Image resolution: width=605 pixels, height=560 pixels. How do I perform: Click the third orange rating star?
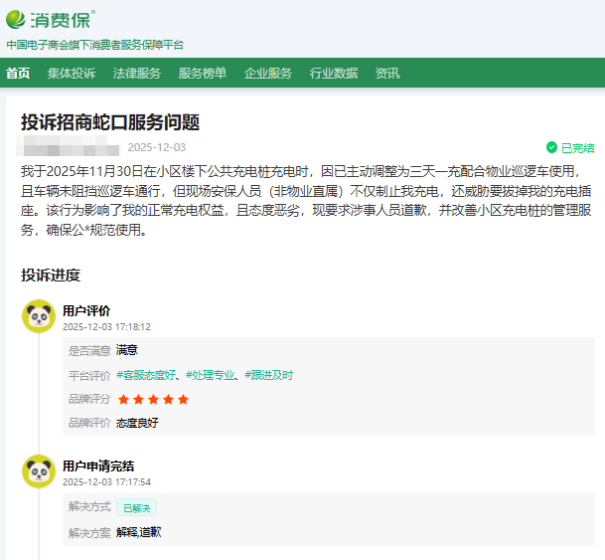pyautogui.click(x=153, y=399)
